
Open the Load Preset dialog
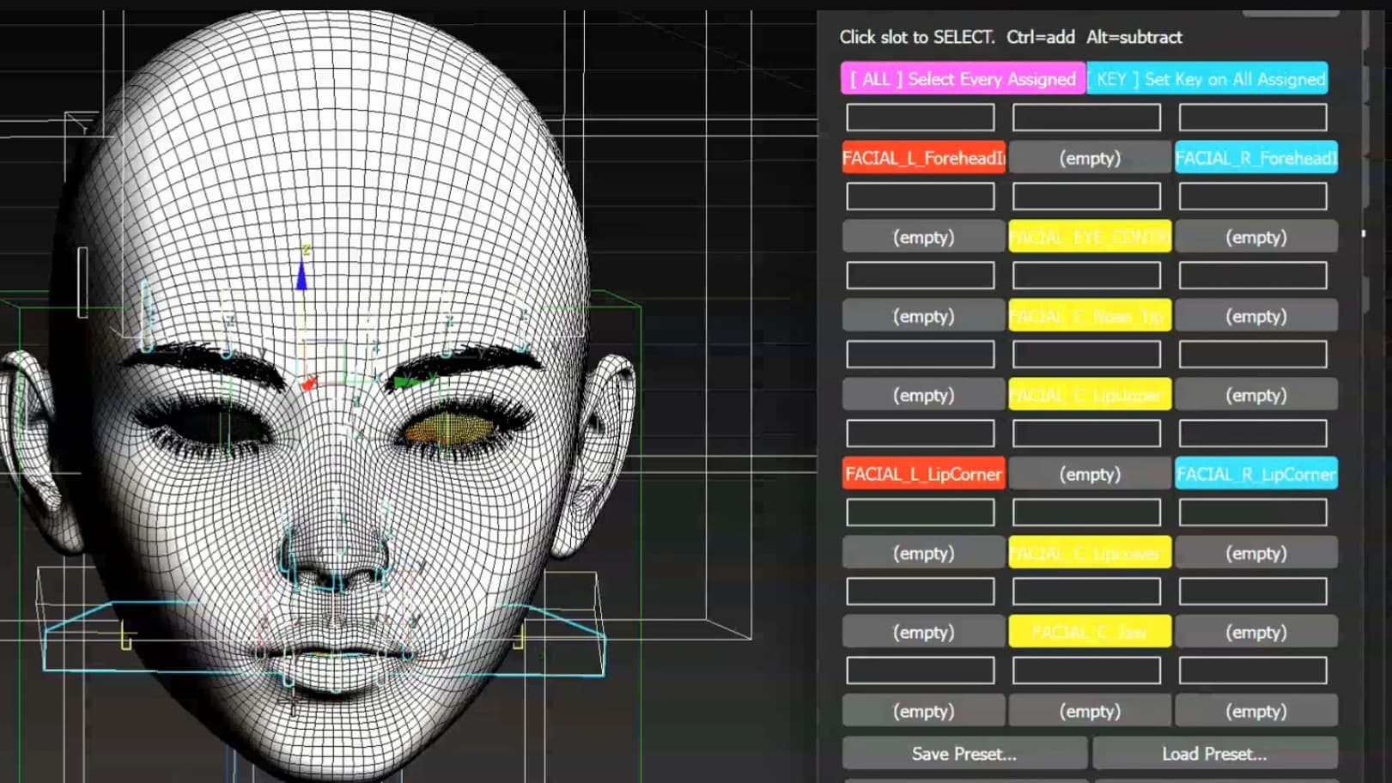[x=1214, y=754]
